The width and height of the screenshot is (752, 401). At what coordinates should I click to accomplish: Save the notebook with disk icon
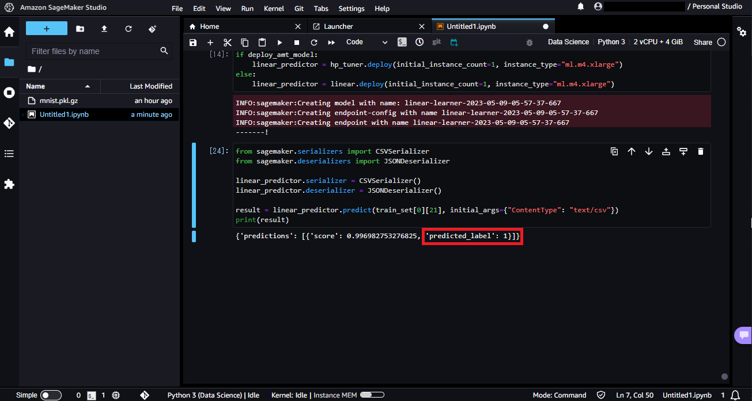pos(193,43)
